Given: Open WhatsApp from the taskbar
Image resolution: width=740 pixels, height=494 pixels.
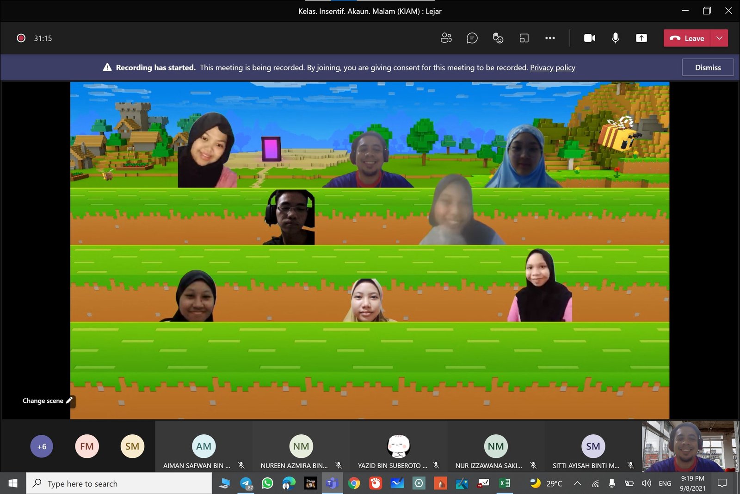Looking at the screenshot, I should click(x=267, y=483).
